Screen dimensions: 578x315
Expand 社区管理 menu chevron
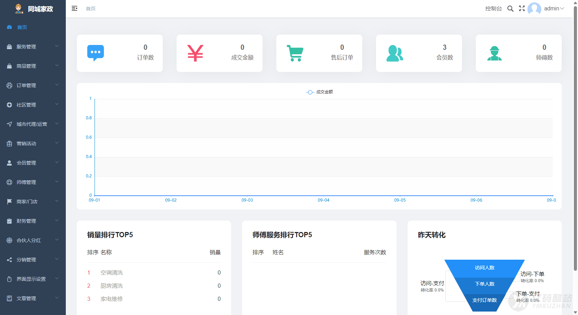57,104
